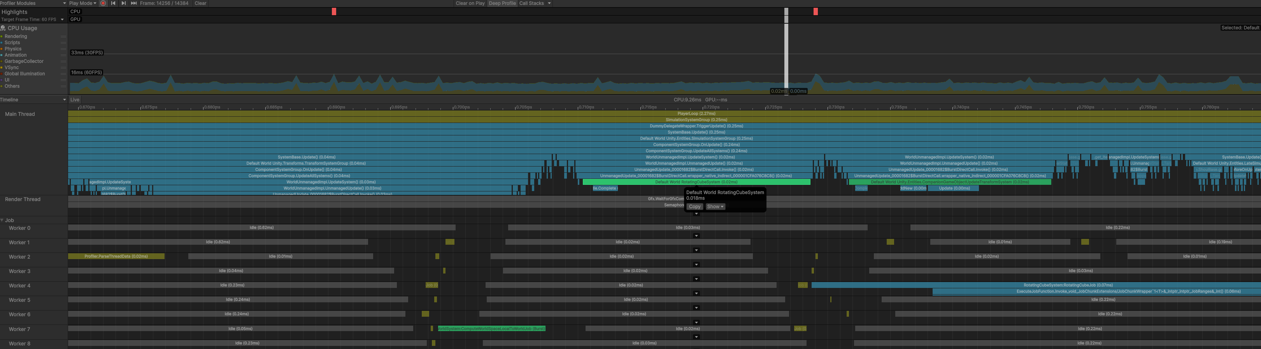
Task: Toggle the Rendering category color box
Action: 2,36
